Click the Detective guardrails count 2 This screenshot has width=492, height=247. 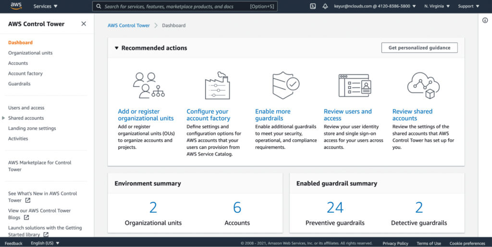[x=419, y=208]
